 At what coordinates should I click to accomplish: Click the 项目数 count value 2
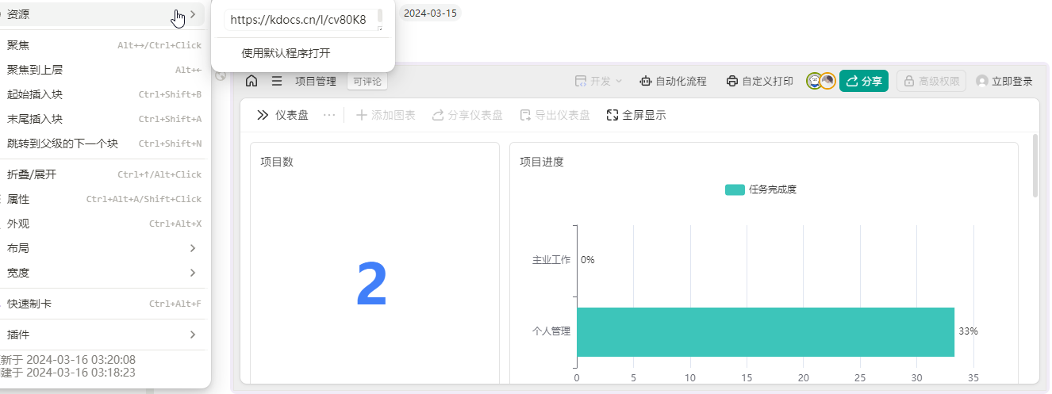point(371,285)
